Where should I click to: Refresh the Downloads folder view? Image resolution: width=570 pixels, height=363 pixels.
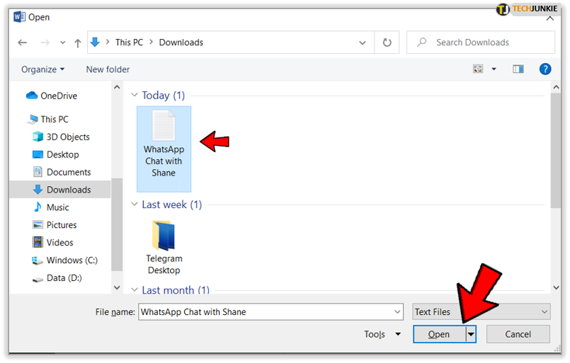(387, 42)
